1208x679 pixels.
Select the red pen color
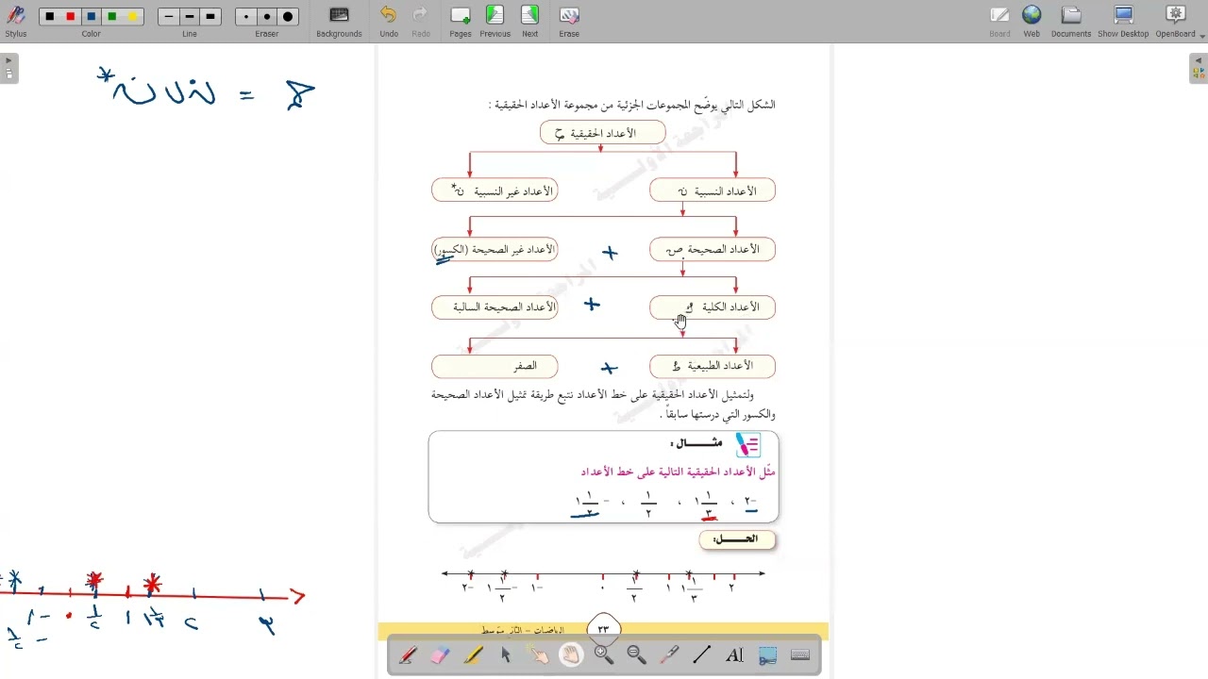(71, 16)
